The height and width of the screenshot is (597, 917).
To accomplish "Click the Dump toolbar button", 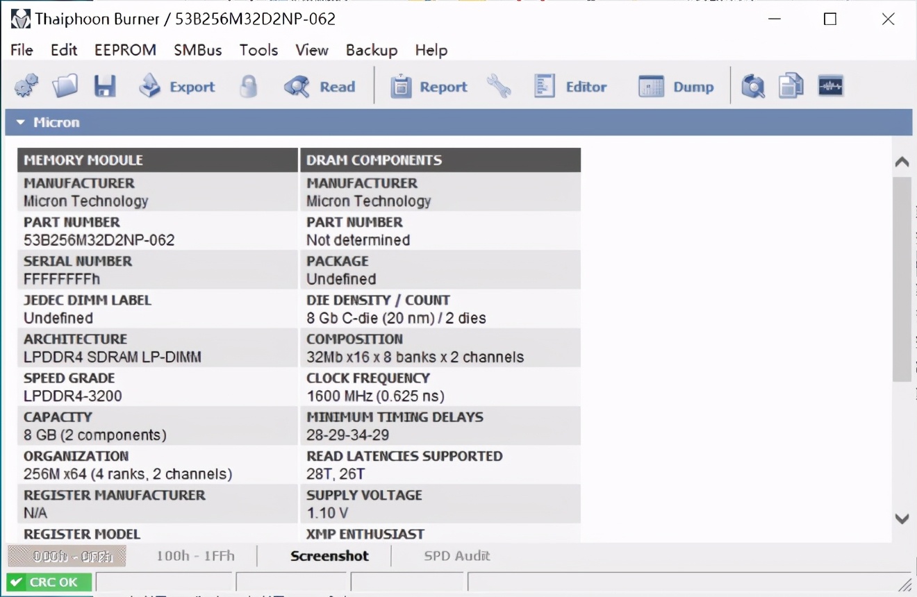I will 676,87.
